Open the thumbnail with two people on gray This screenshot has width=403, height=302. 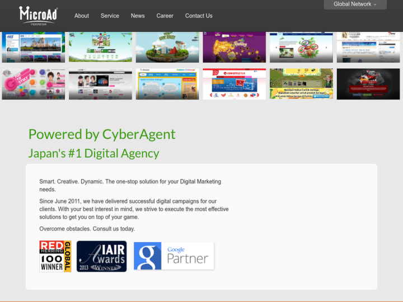pos(100,84)
